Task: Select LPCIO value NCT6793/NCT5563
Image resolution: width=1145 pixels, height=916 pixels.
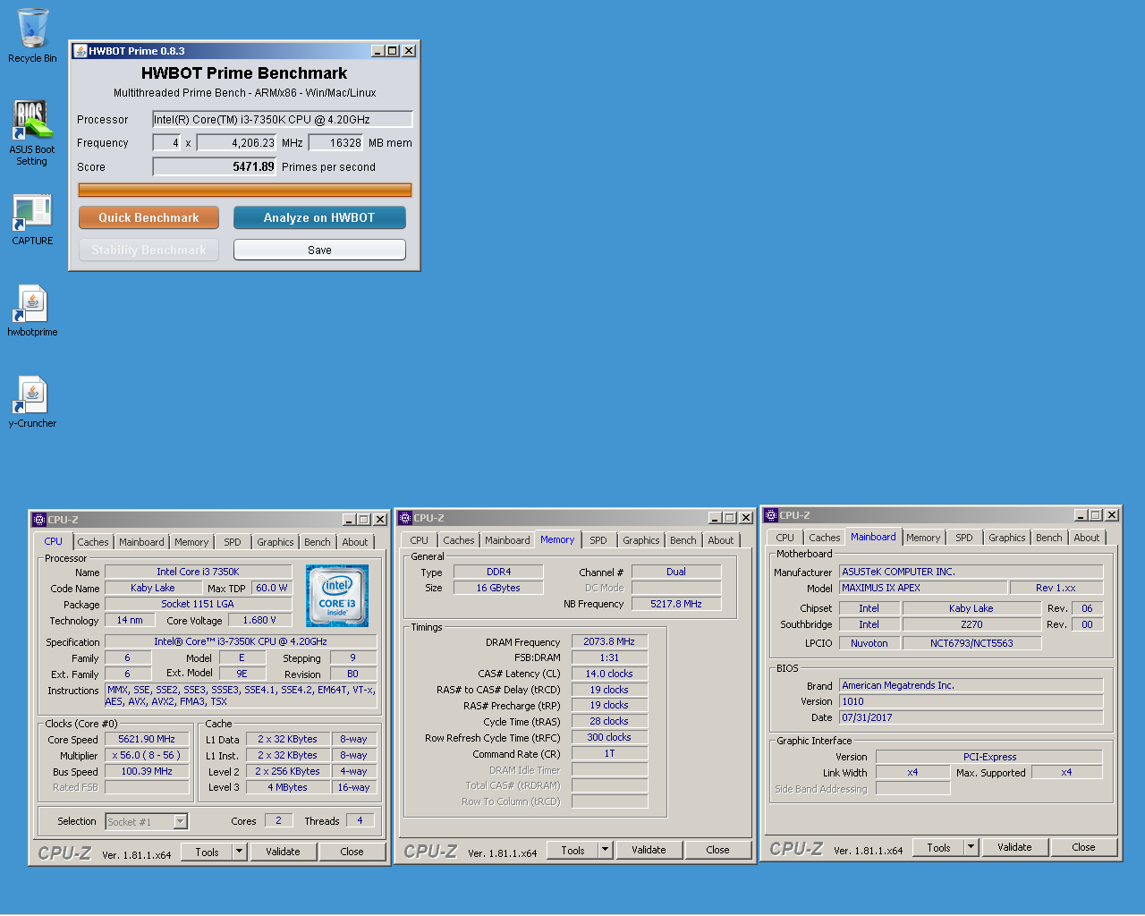Action: [971, 643]
